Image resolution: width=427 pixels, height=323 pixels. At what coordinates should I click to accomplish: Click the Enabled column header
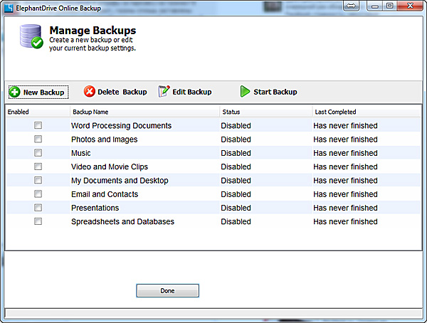(37, 112)
